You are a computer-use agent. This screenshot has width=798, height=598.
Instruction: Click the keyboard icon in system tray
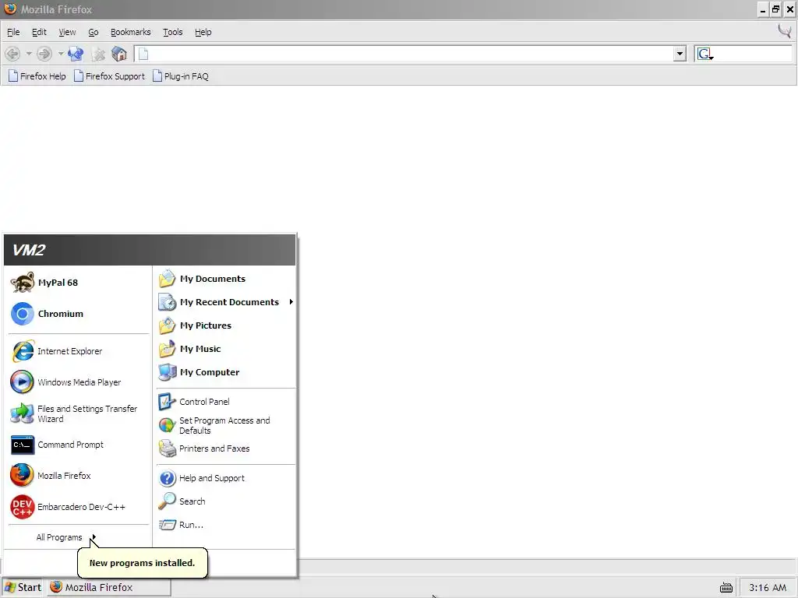pyautogui.click(x=726, y=588)
